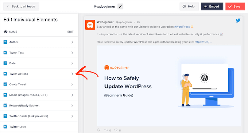248x133 pixels.
Task: Toggle the Twitter Cards (Link previews) checkbox
Action: 5,116
